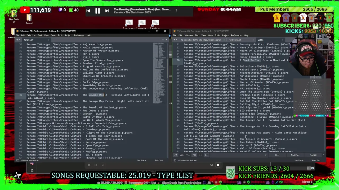339x190 pixels.
Task: Click the Find All button
Action: point(313,155)
